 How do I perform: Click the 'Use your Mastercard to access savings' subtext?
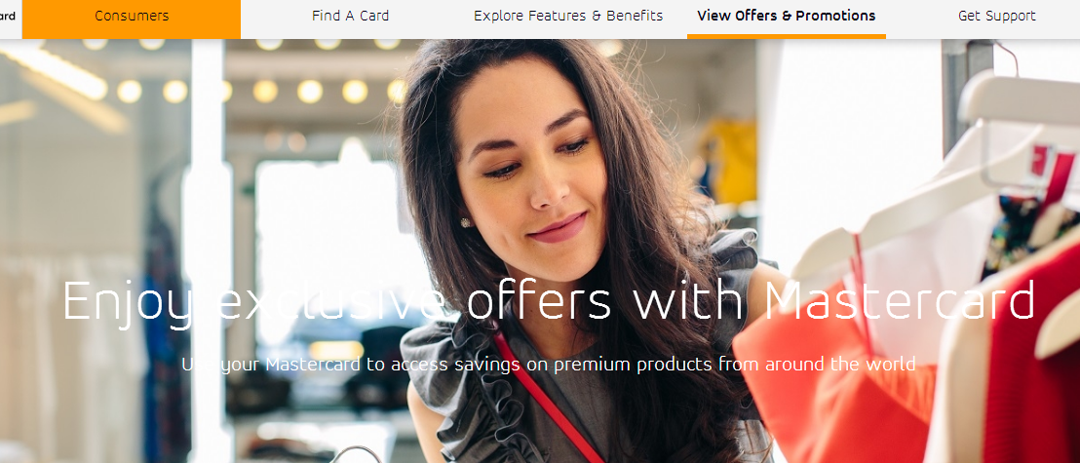(x=548, y=364)
